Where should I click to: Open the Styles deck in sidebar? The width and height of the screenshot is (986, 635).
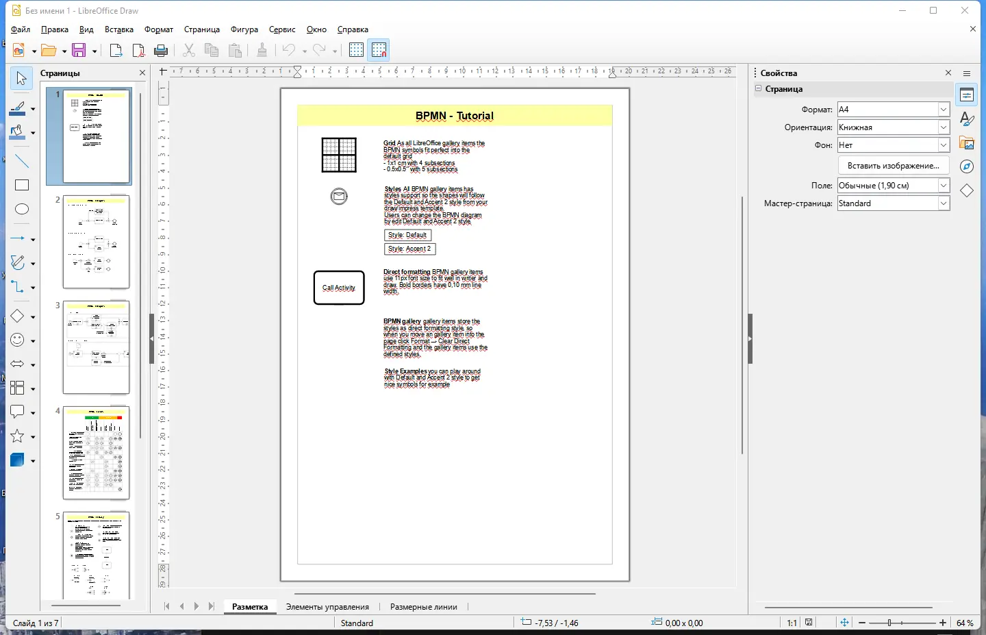[x=967, y=119]
